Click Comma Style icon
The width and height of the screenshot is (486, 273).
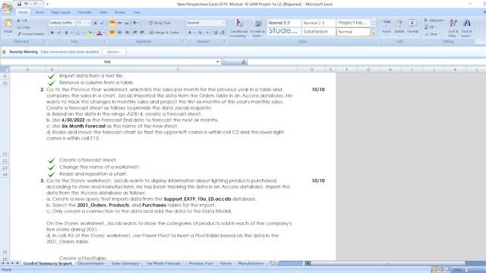point(207,33)
